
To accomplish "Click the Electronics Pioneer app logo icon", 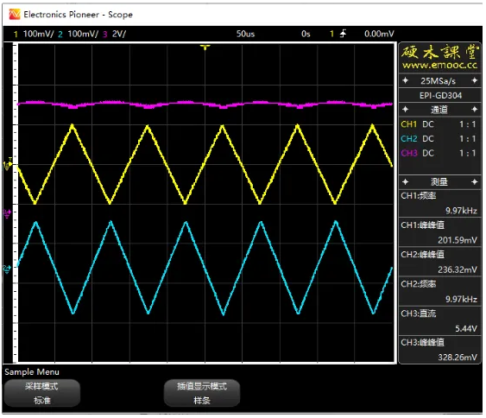I will click(x=15, y=15).
